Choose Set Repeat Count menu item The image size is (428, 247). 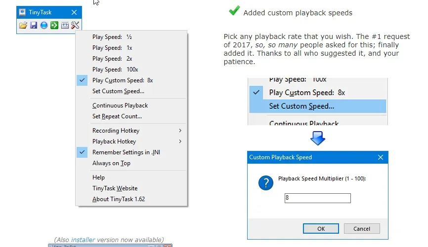[117, 116]
